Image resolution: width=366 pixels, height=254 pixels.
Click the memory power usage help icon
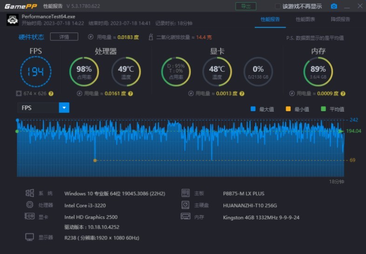(343, 94)
